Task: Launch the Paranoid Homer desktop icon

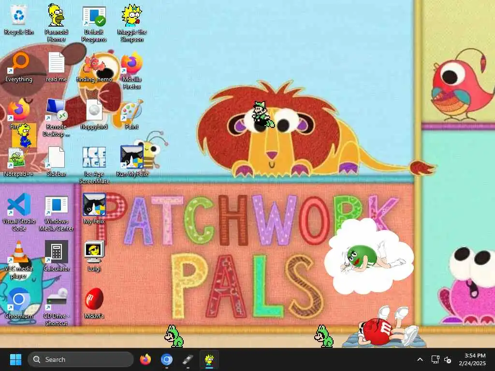Action: 56,23
